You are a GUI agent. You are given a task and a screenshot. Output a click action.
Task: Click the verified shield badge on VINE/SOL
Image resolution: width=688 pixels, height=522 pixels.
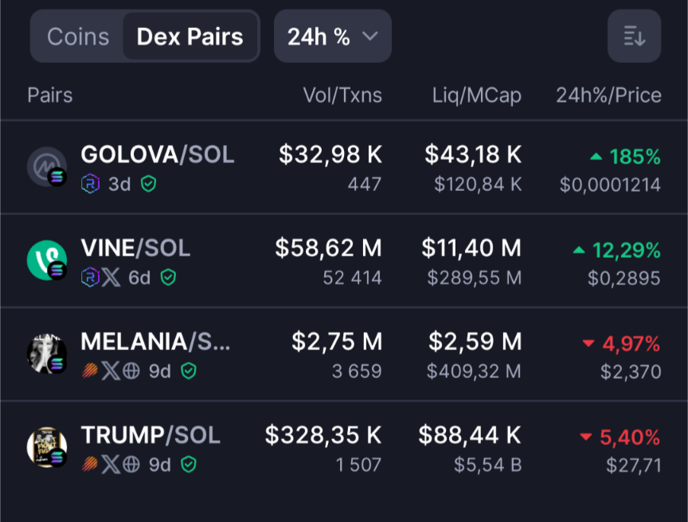(167, 278)
